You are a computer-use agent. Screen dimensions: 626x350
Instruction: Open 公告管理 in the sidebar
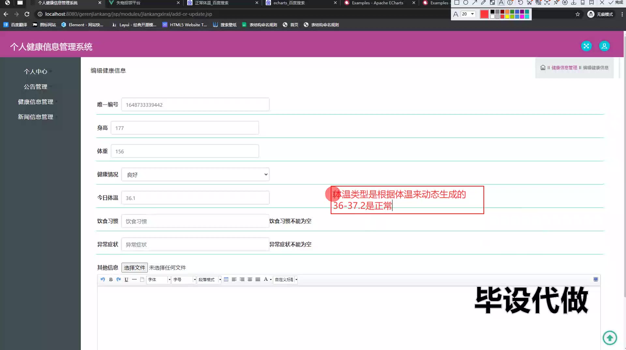pyautogui.click(x=36, y=87)
